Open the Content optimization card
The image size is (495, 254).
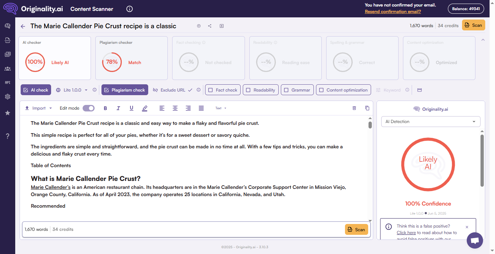[439, 58]
